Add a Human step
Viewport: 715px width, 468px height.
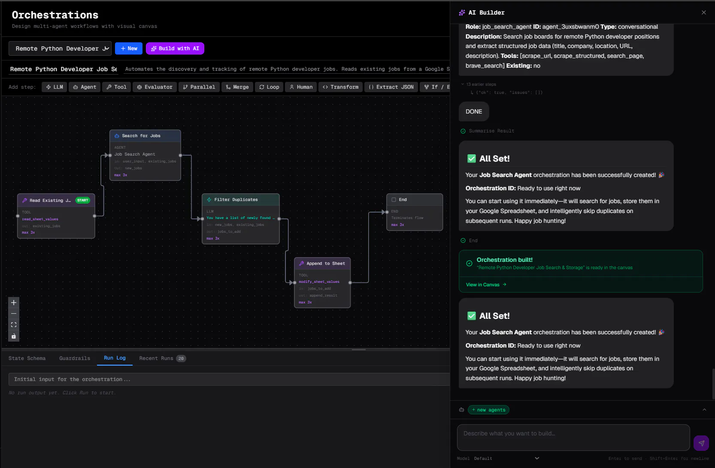301,87
